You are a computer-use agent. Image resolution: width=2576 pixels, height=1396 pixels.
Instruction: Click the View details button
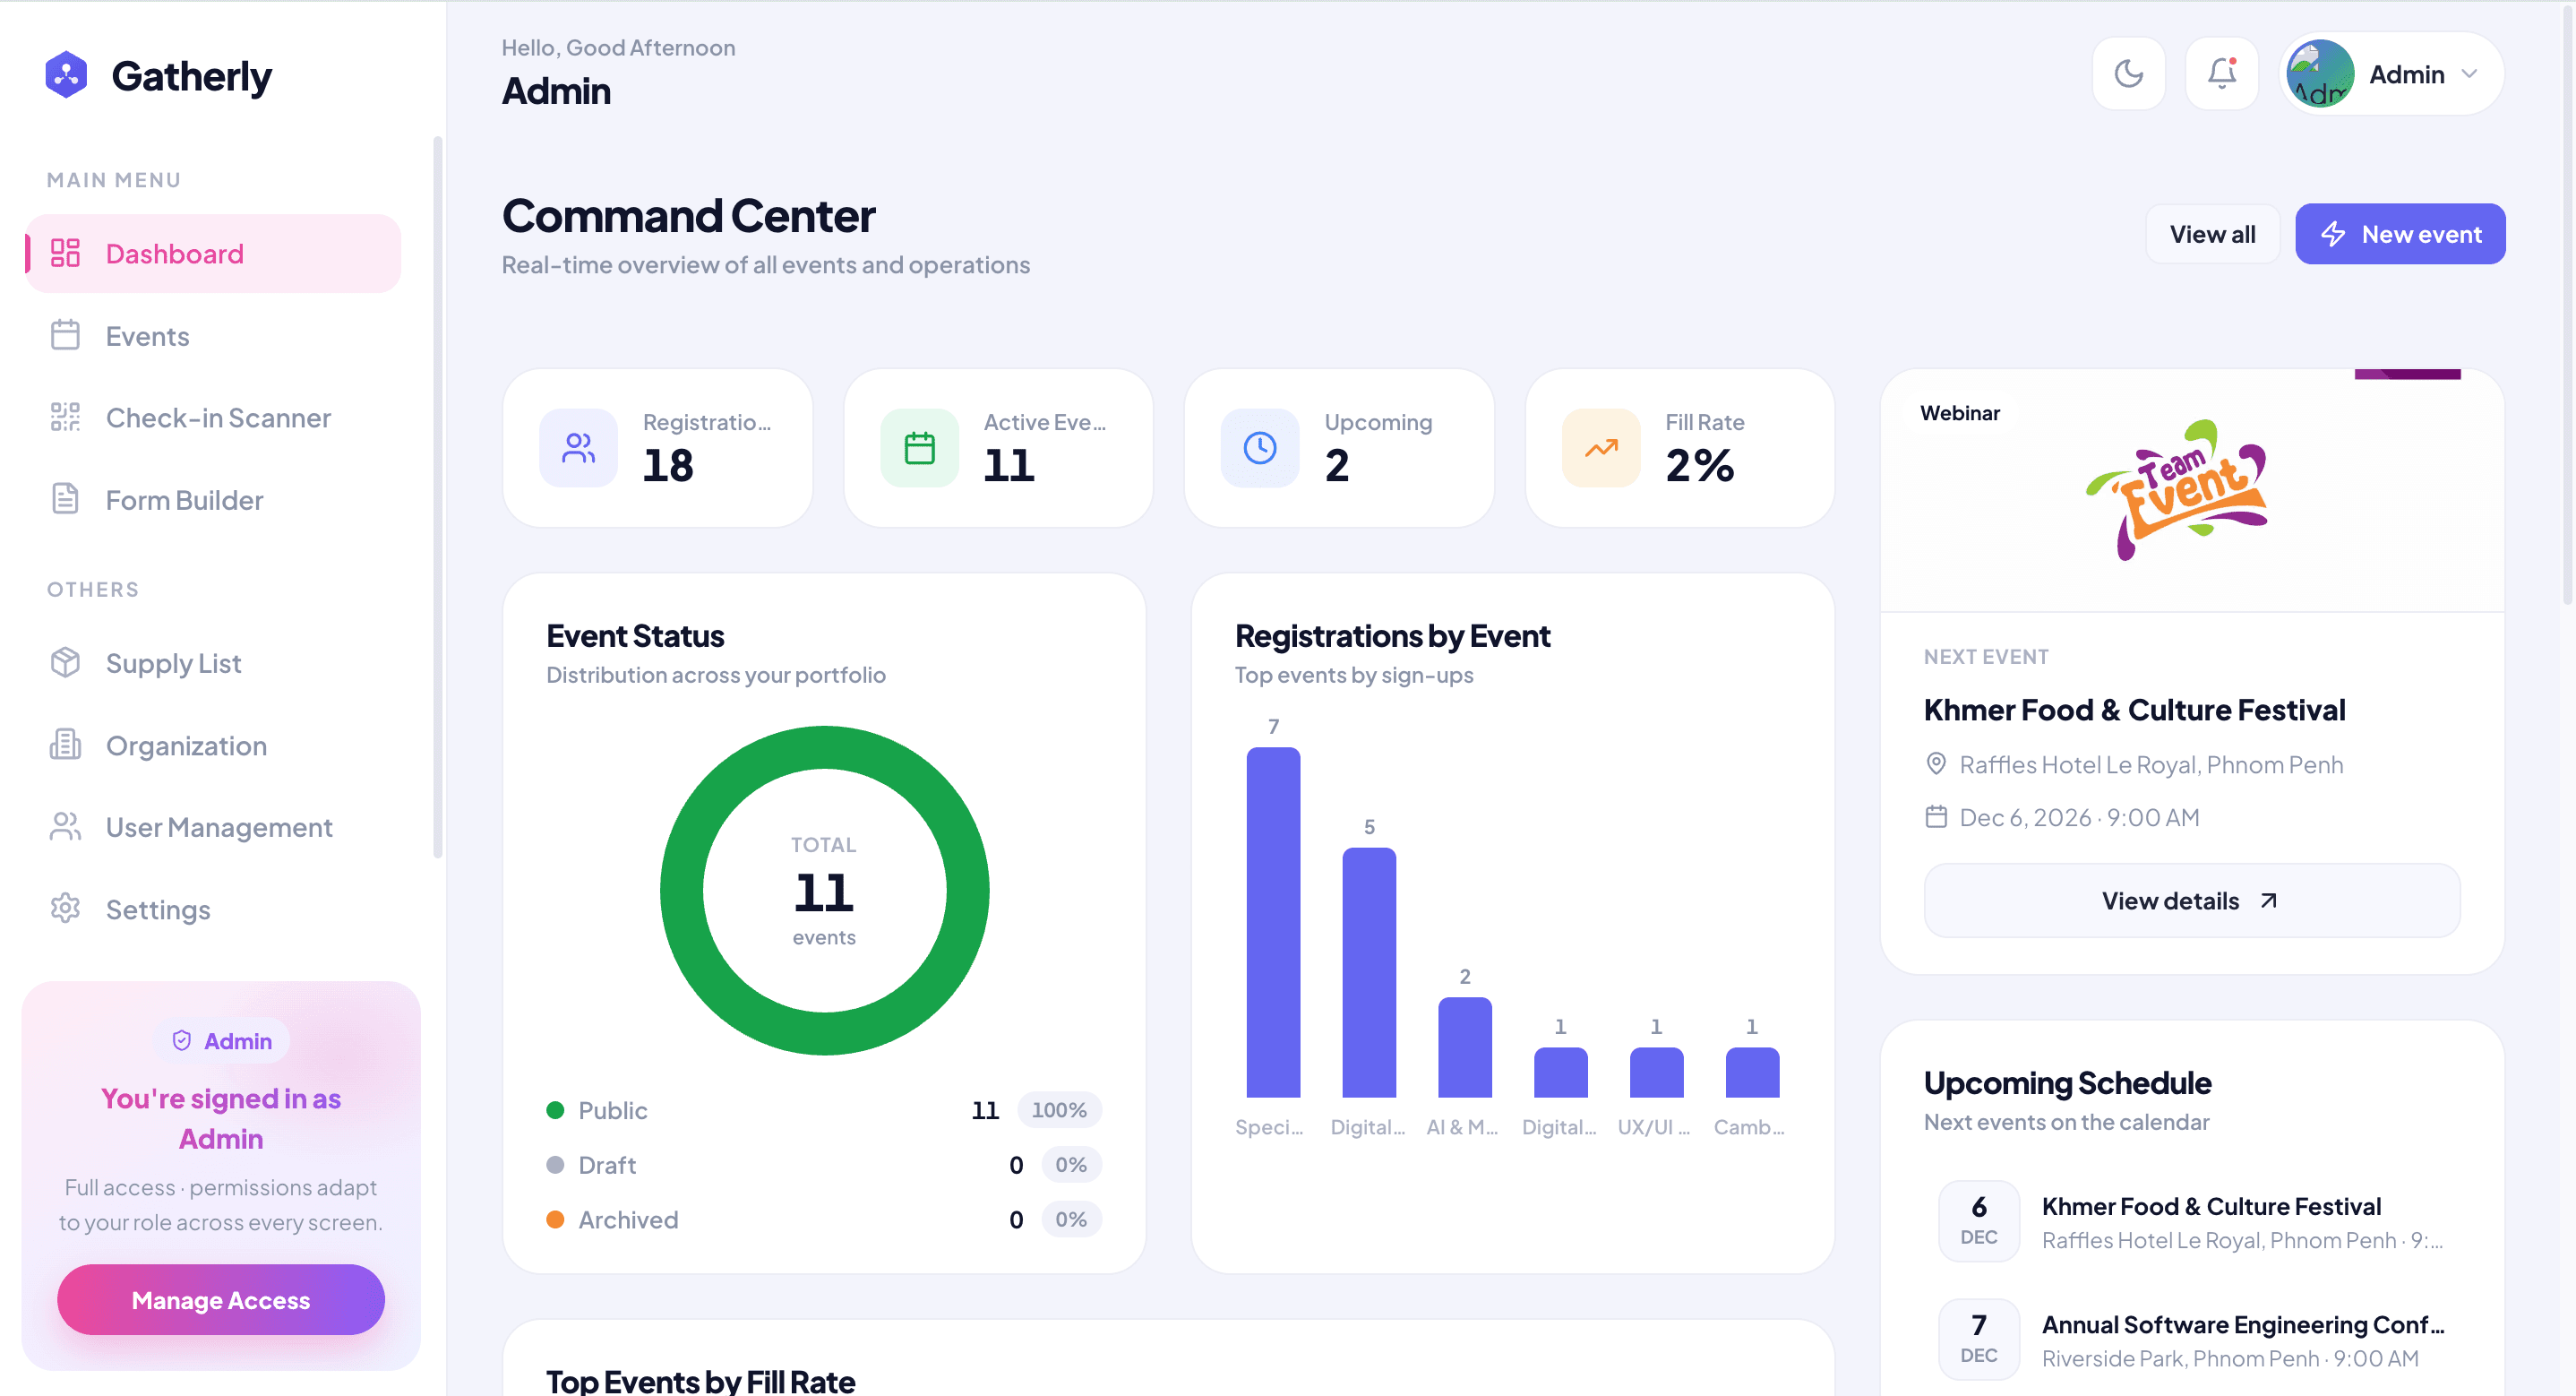[2191, 901]
